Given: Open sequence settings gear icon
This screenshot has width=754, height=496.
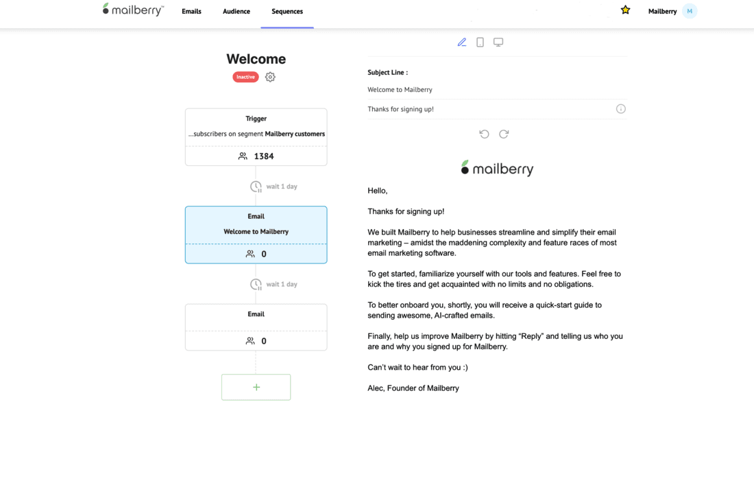Looking at the screenshot, I should pos(270,78).
